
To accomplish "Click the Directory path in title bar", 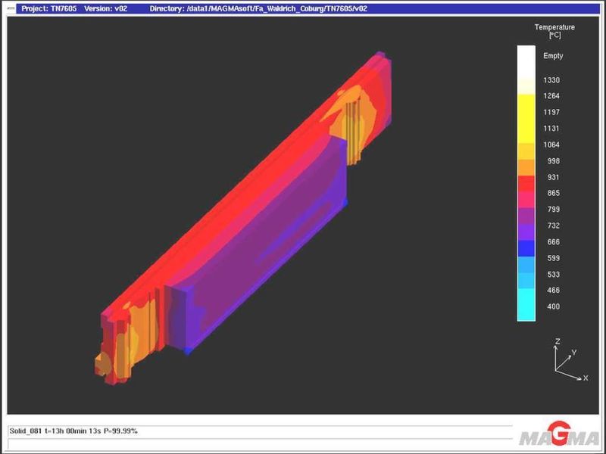I will tap(258, 8).
